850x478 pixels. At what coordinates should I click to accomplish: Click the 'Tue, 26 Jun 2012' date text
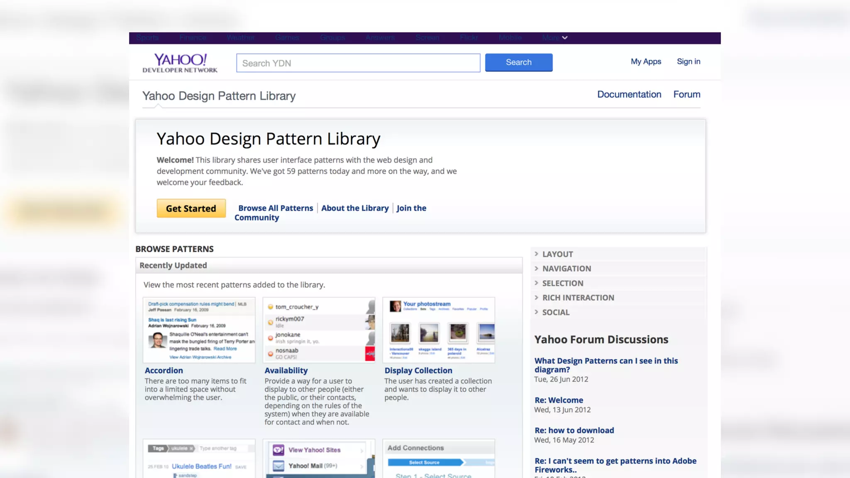click(561, 379)
